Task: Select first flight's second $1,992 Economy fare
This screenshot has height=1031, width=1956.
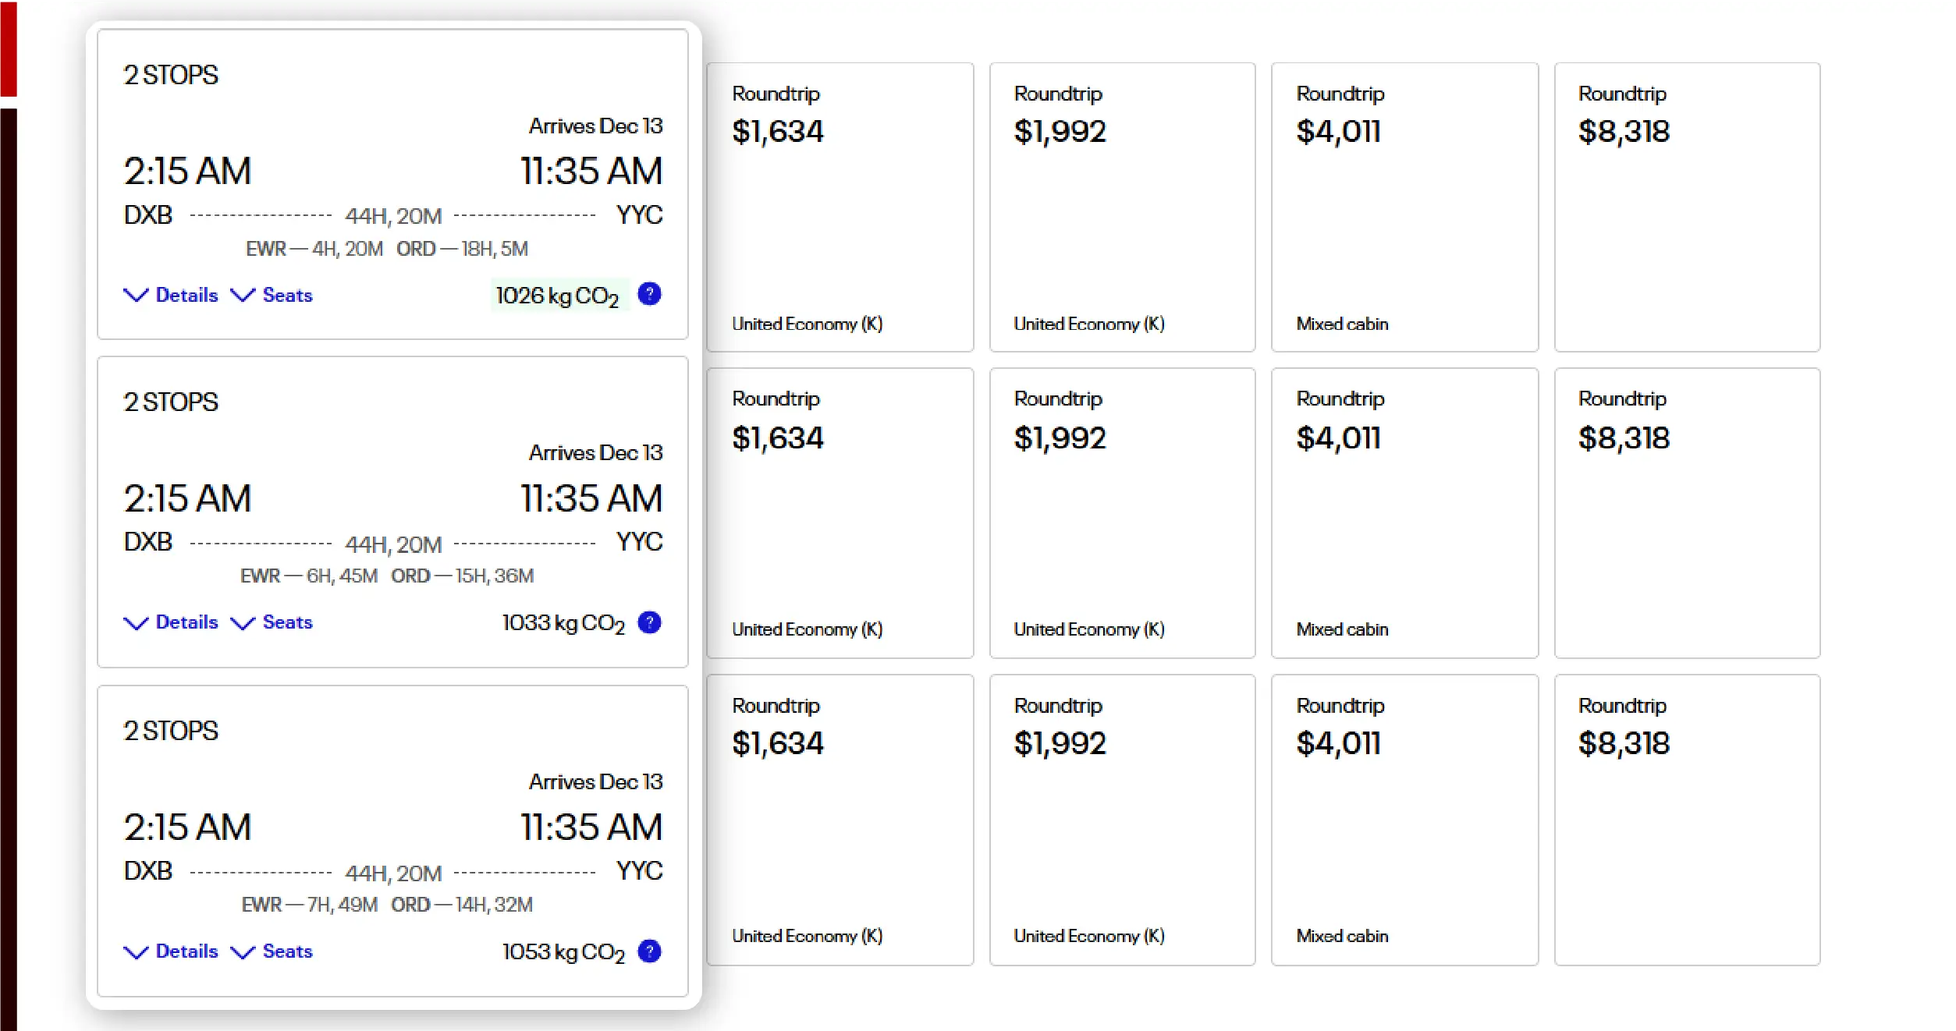Action: [1122, 207]
